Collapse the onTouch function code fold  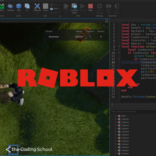119,47
